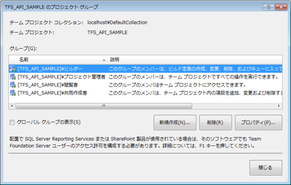This screenshot has height=185, width=291.
Task: Click description starting このグループのメンバーは、ビルド定義の作成
Action: (195, 69)
